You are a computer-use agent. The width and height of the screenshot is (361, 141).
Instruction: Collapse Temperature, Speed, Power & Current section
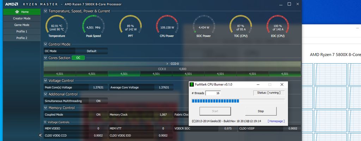[x=45, y=11]
